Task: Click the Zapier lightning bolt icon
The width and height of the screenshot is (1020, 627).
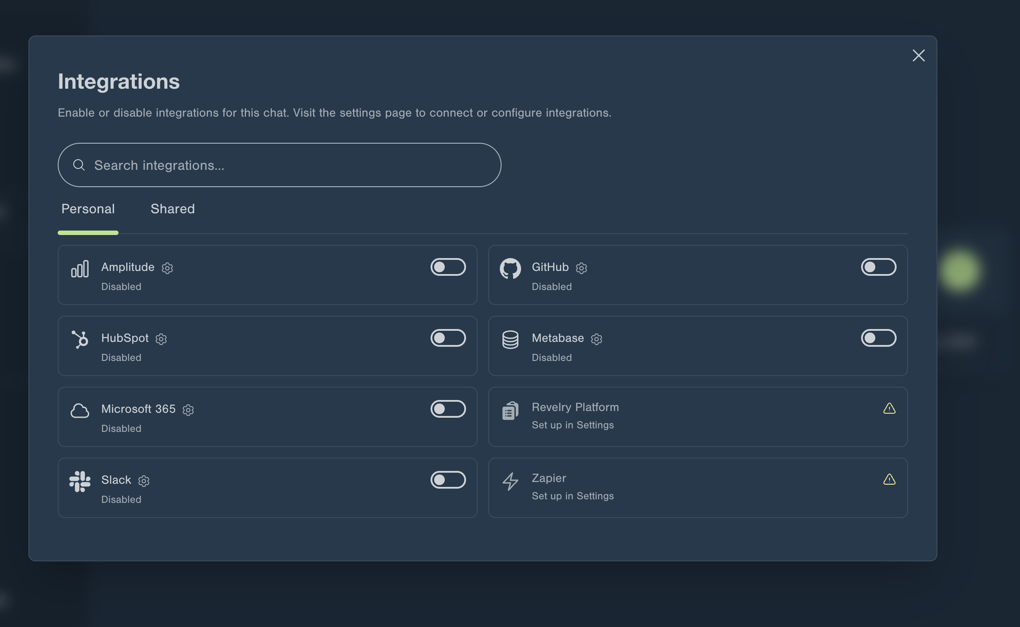Action: [510, 481]
